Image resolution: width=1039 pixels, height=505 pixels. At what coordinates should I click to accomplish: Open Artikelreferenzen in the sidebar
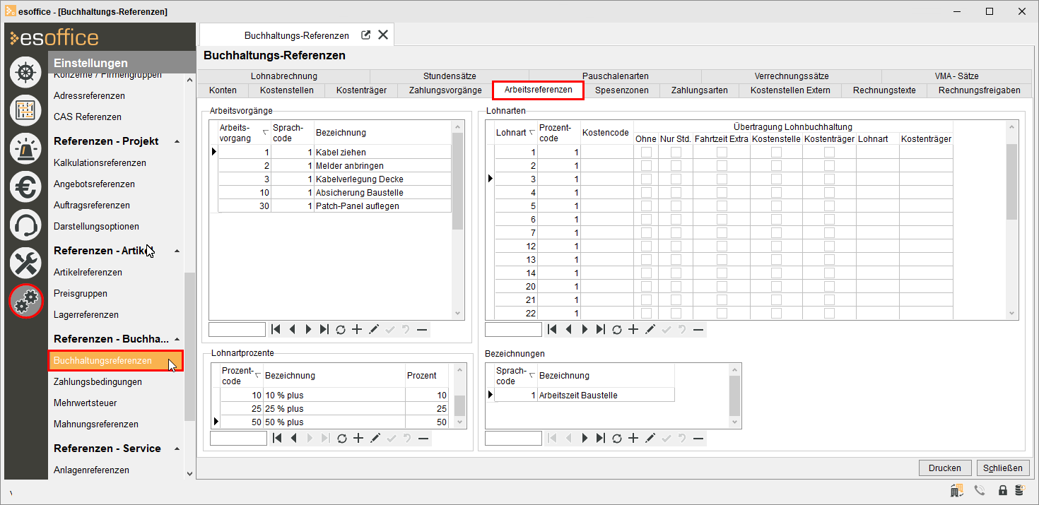pyautogui.click(x=88, y=273)
